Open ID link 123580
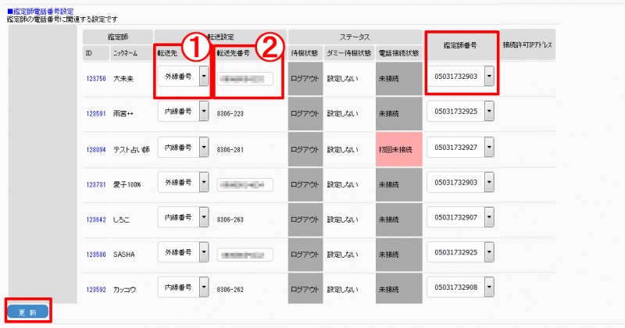This screenshot has width=625, height=328. tap(95, 255)
